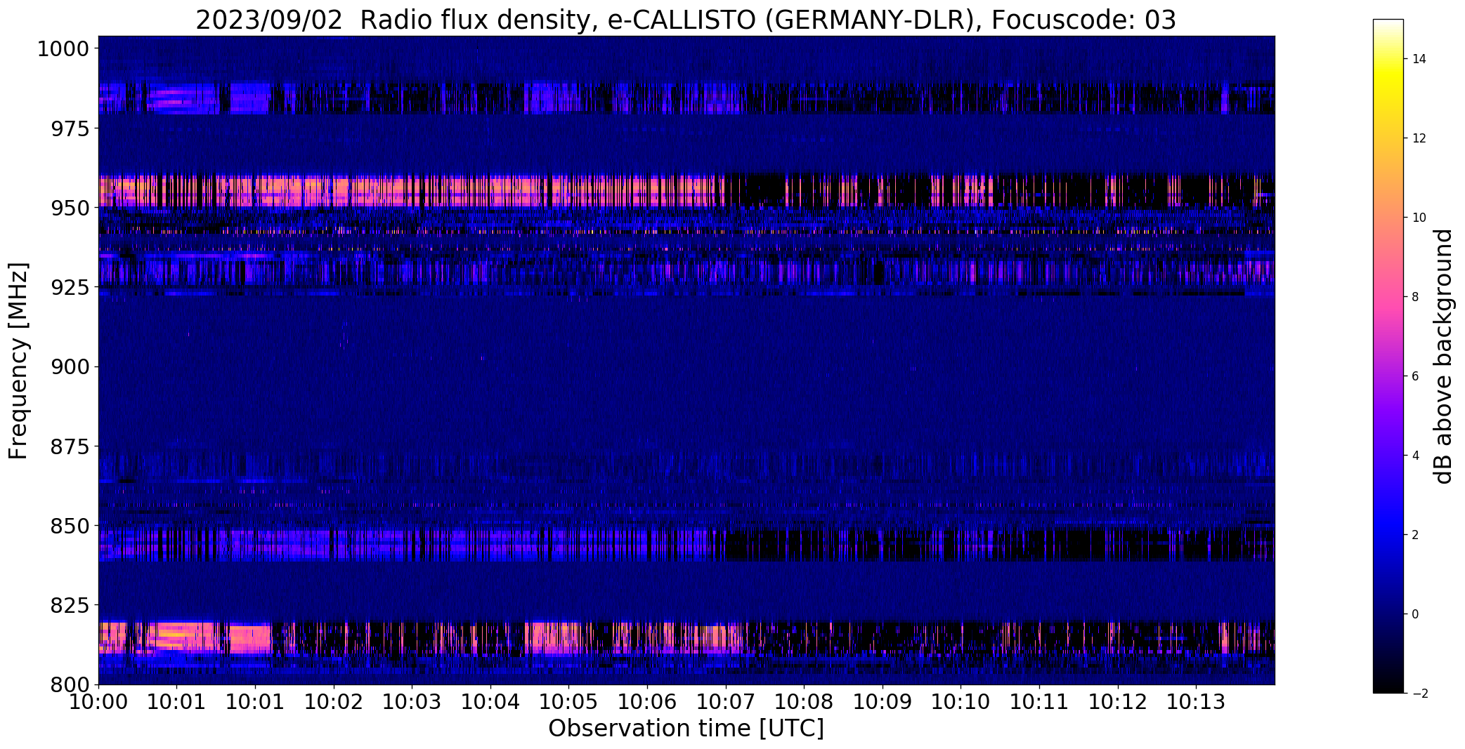Screen dimensions: 1465x749
Task: Click the 10:11 time tick label
Action: click(1039, 702)
